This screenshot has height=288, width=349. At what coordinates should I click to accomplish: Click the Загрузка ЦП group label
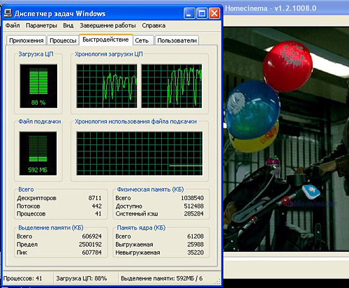pyautogui.click(x=36, y=54)
